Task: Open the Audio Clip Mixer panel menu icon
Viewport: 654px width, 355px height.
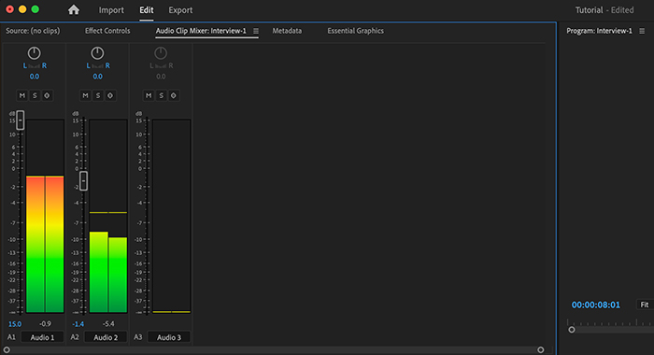Action: point(256,31)
